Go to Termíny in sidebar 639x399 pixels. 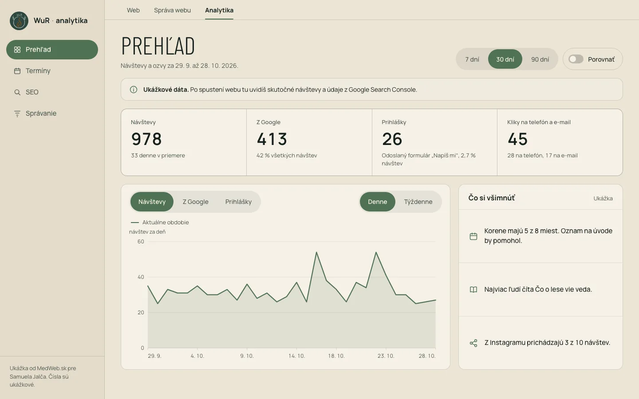52,71
